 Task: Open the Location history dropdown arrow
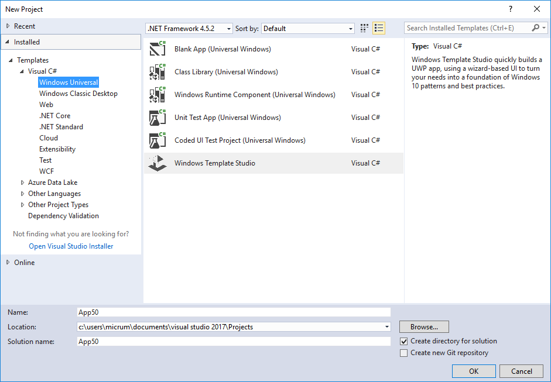coord(386,326)
